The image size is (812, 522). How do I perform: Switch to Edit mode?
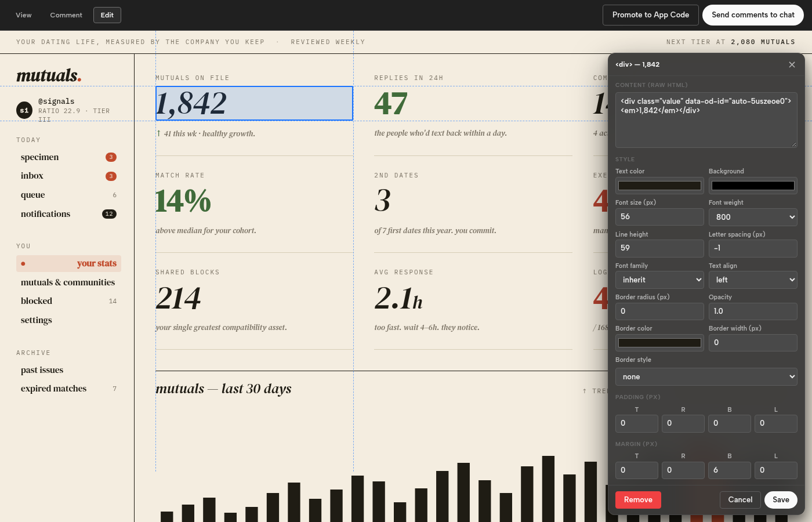107,15
